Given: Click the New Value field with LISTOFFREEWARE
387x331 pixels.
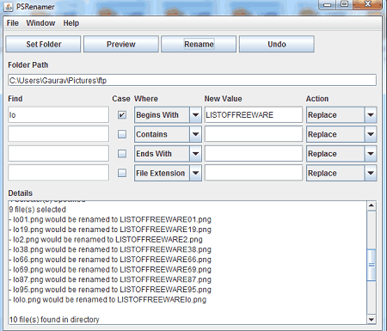Looking at the screenshot, I should [254, 114].
